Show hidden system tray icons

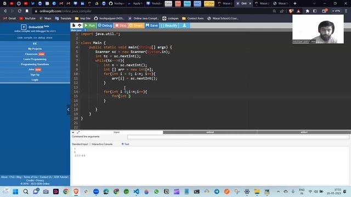278,192
